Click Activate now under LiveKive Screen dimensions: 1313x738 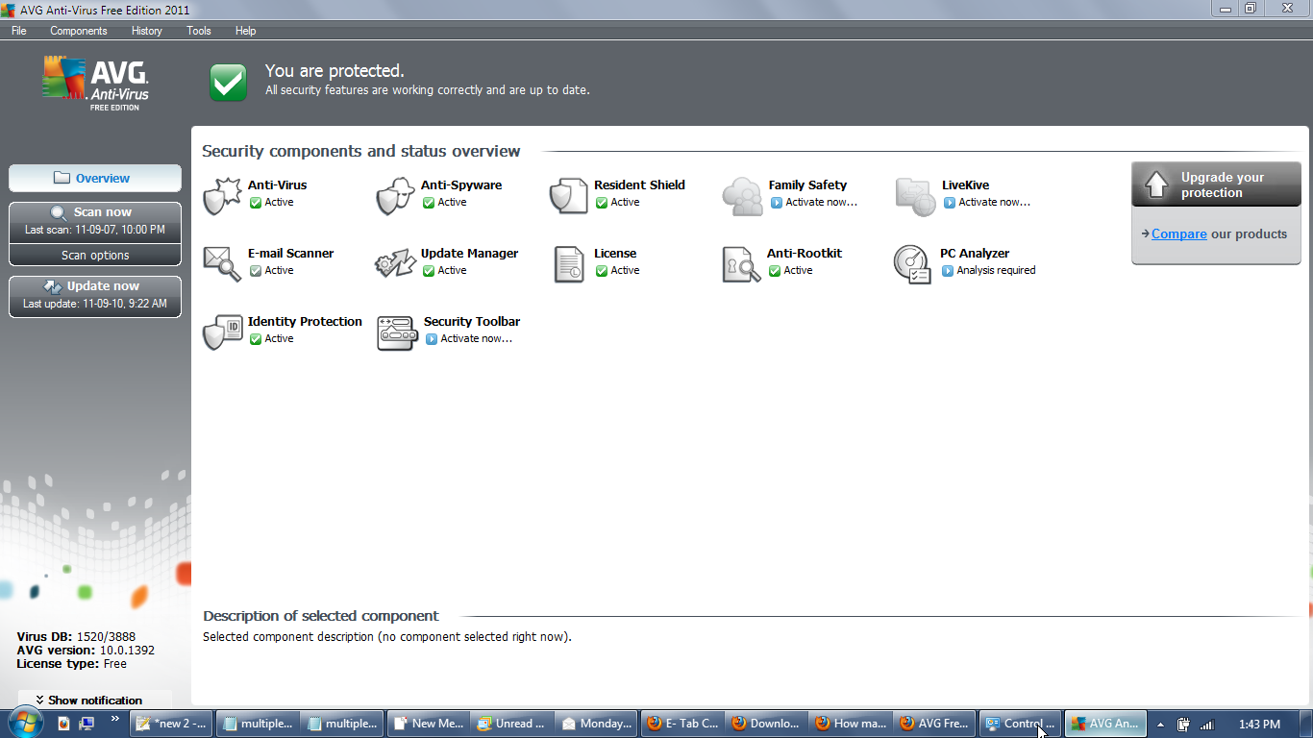(x=986, y=203)
